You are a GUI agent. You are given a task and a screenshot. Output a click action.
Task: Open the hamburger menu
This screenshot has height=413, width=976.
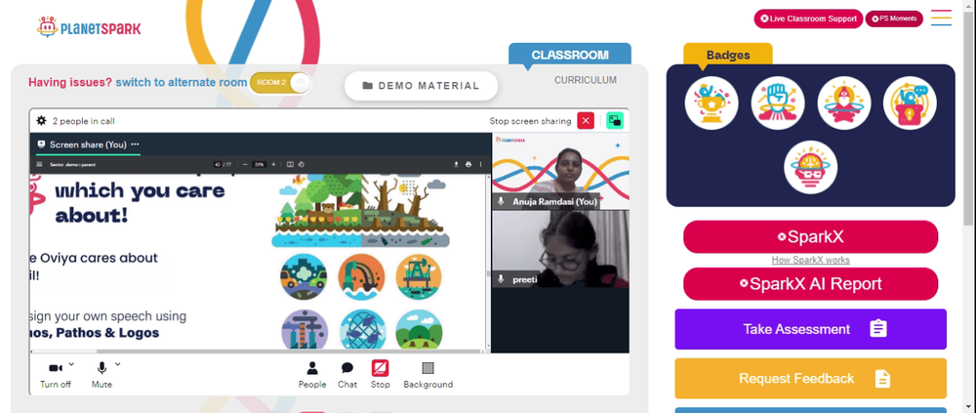click(x=941, y=18)
